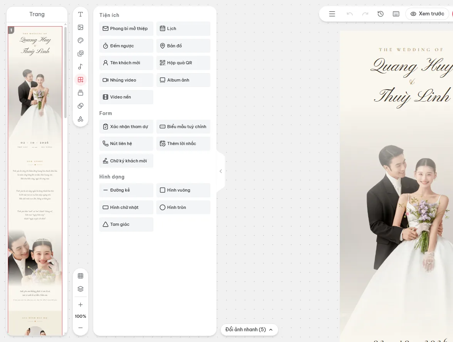This screenshot has height=342, width=453.
Task: Insert a Hình vuông square shape
Action: [183, 190]
